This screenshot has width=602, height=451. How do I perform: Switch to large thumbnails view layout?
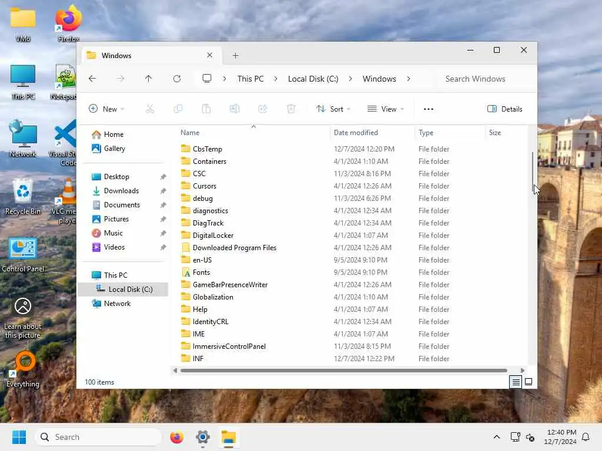pyautogui.click(x=529, y=382)
